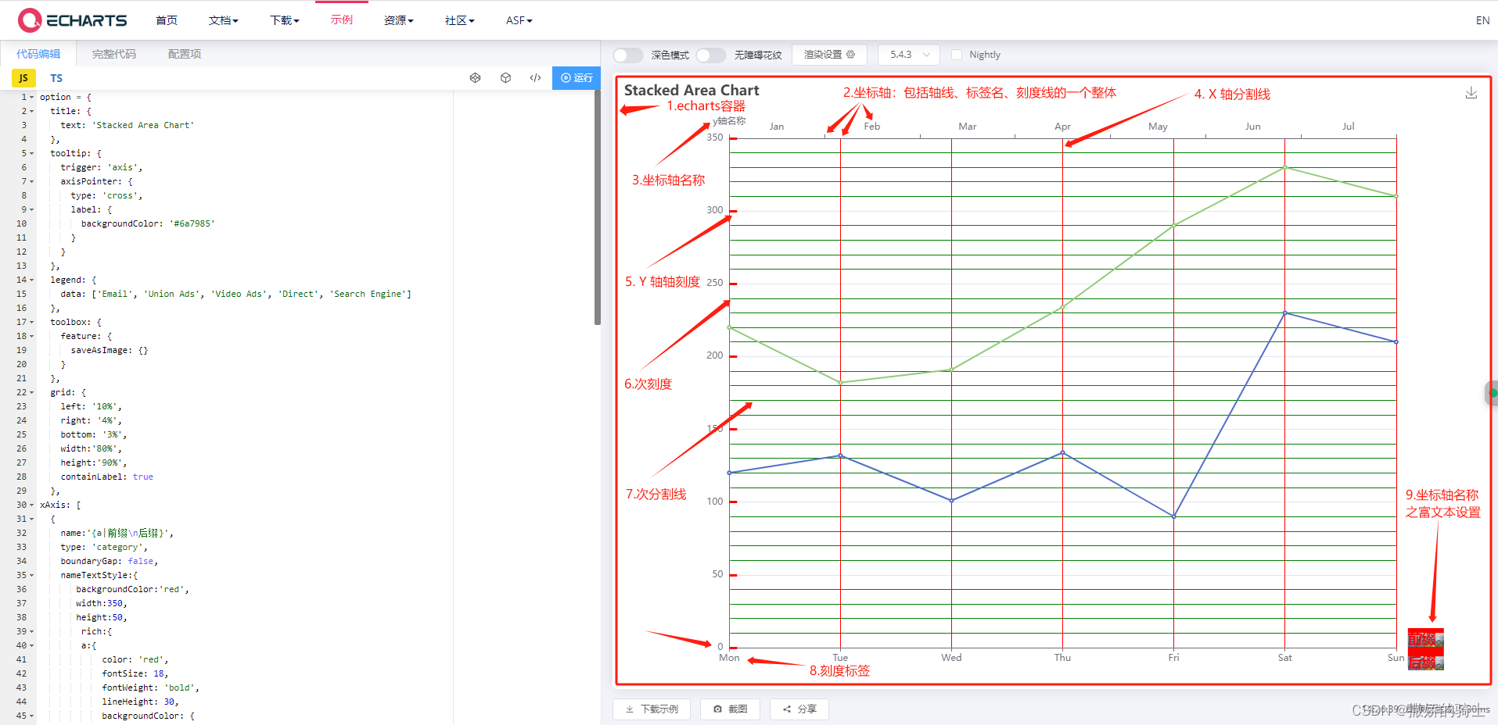The width and height of the screenshot is (1498, 725).
Task: Select the code formatting </> icon
Action: (535, 77)
